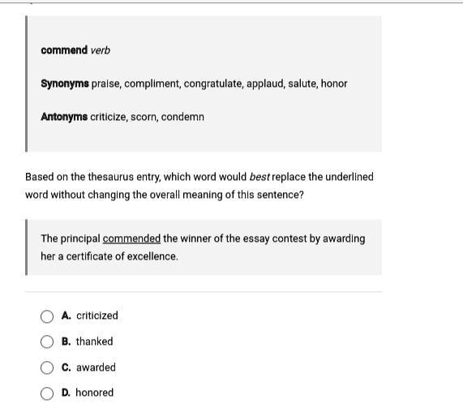Viewport: 463px width, 404px height.
Task: Pick the radio button next to "honored"
Action: (47, 393)
